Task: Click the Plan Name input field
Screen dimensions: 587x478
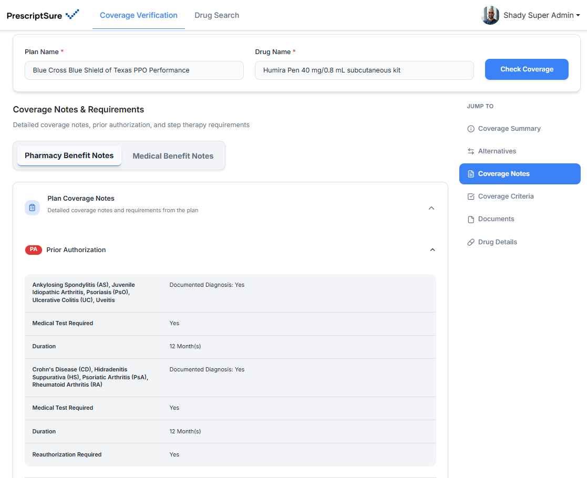Action: [x=134, y=70]
